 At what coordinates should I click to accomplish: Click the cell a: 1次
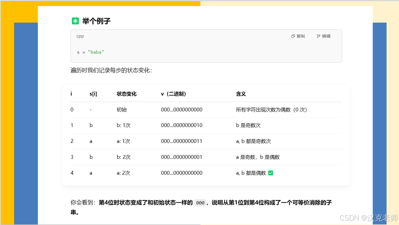pyautogui.click(x=124, y=141)
